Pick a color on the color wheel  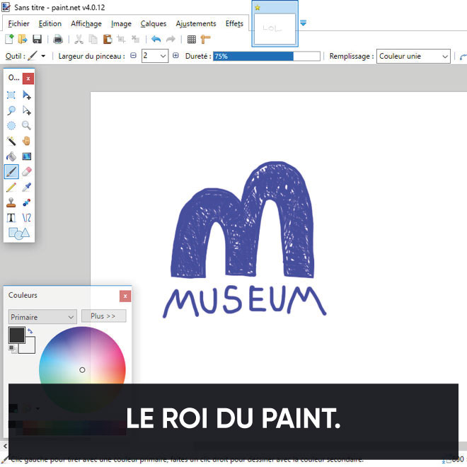tap(82, 369)
